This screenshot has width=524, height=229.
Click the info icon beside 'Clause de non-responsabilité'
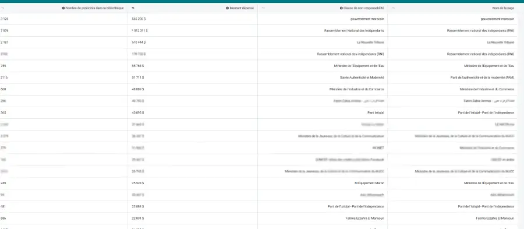(x=341, y=8)
